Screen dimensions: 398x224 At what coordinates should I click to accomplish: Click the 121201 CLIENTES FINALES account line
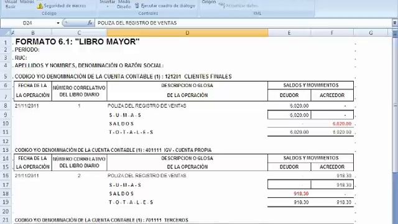[x=123, y=76]
